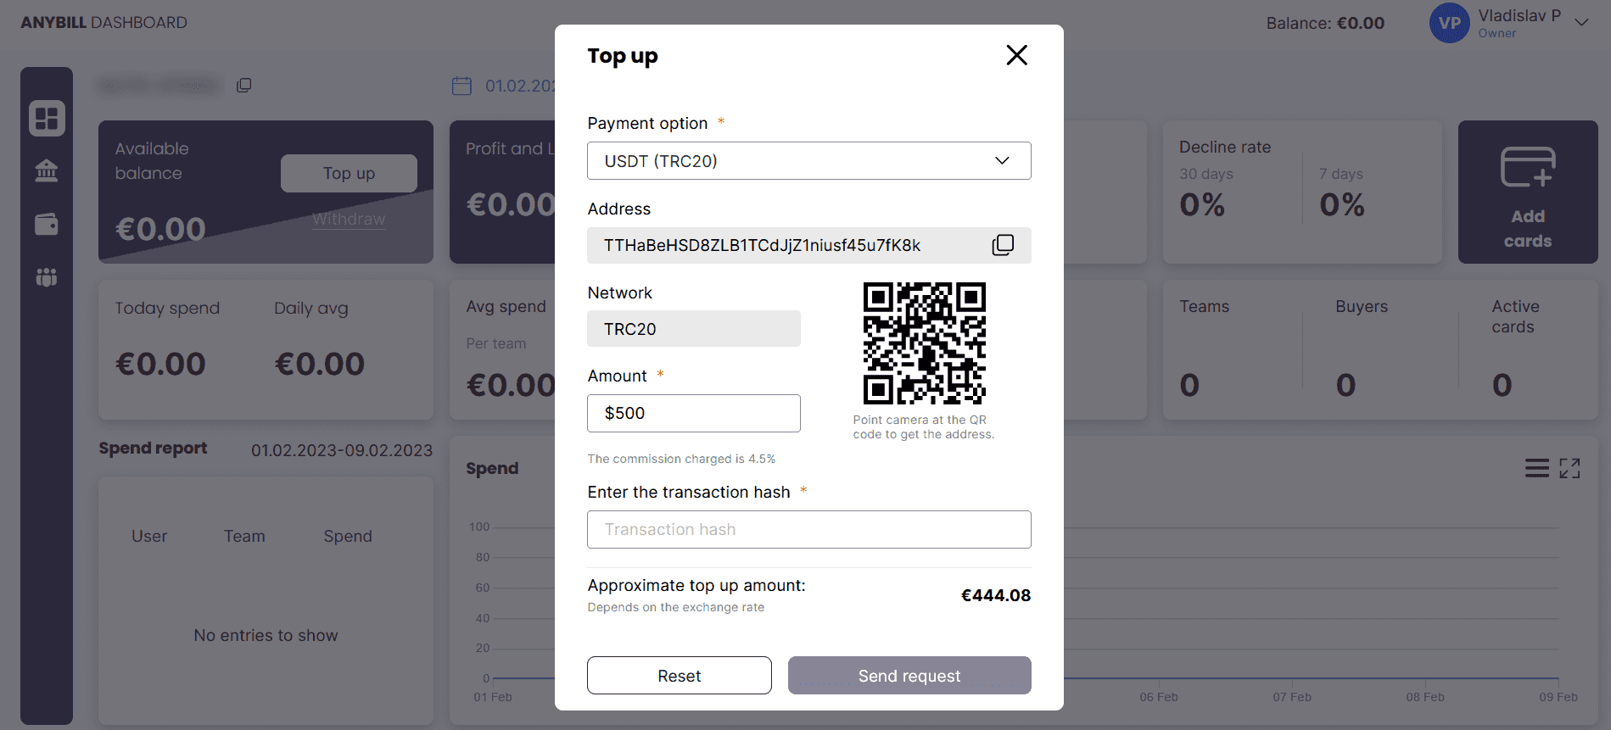The image size is (1611, 730).
Task: Expand the Vladislav P user menu
Action: pos(1581,23)
